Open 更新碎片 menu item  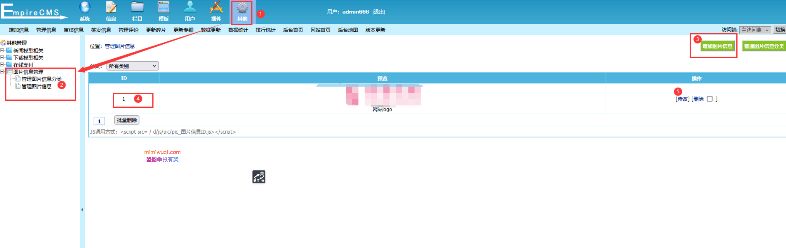tap(156, 30)
